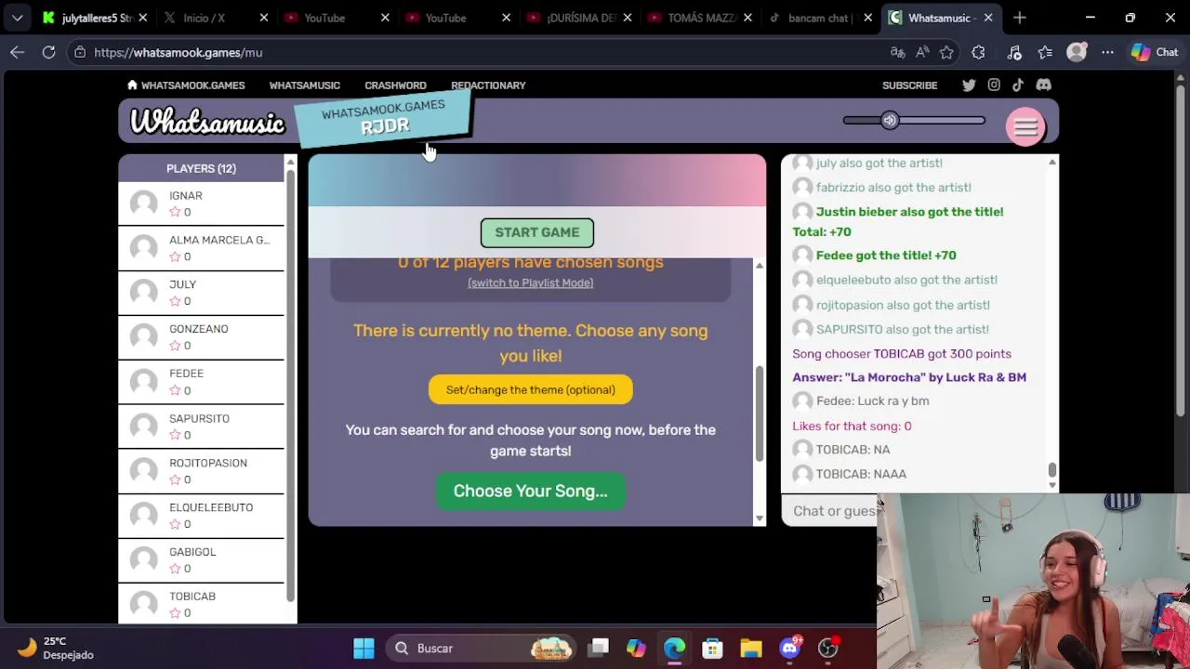
Task: Open File Explorer in taskbar
Action: 751,649
